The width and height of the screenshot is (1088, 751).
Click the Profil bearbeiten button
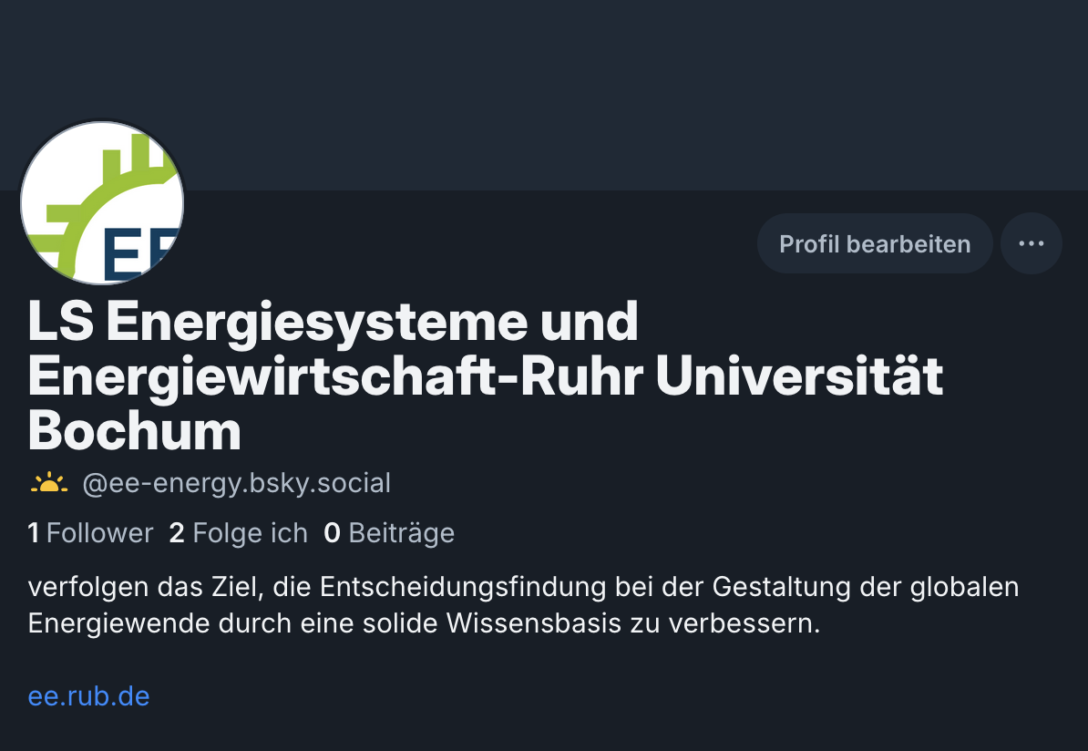[x=875, y=243]
